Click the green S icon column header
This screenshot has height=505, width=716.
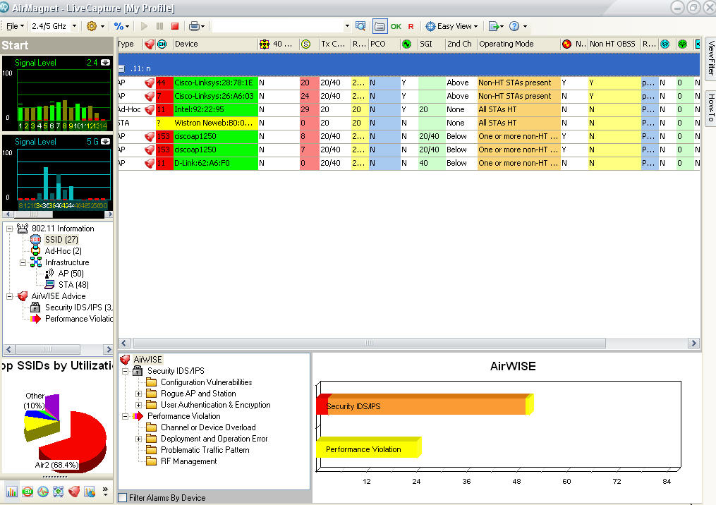pos(305,44)
